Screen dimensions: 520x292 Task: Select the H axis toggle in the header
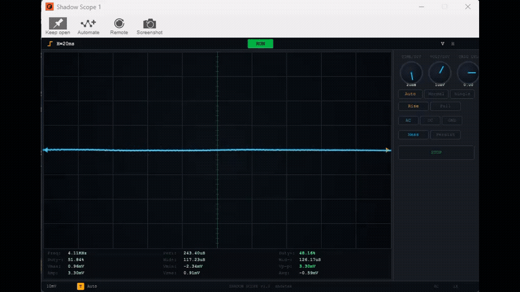click(452, 43)
